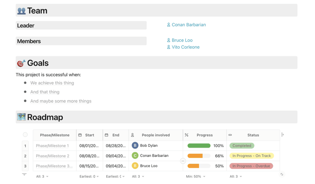Click the Status column header label
Viewport: 315px width, 184px height.
[253, 135]
